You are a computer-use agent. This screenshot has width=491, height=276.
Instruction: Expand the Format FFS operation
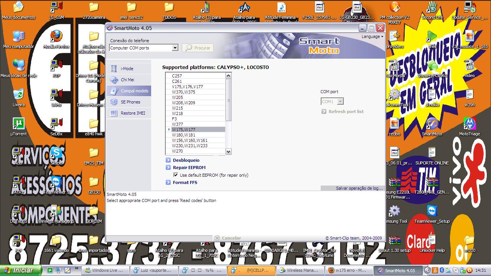(181, 182)
